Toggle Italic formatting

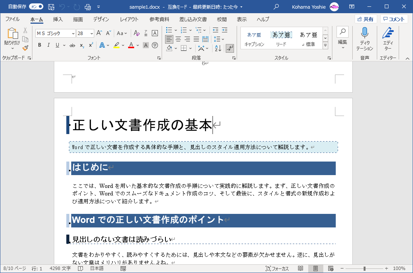49,45
